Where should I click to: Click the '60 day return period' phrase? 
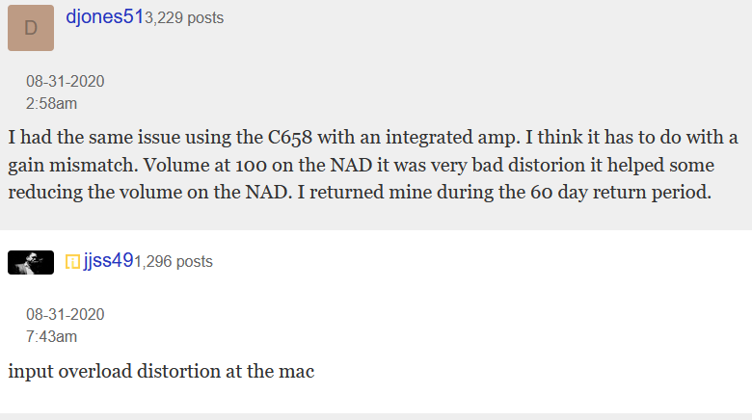pyautogui.click(x=620, y=193)
